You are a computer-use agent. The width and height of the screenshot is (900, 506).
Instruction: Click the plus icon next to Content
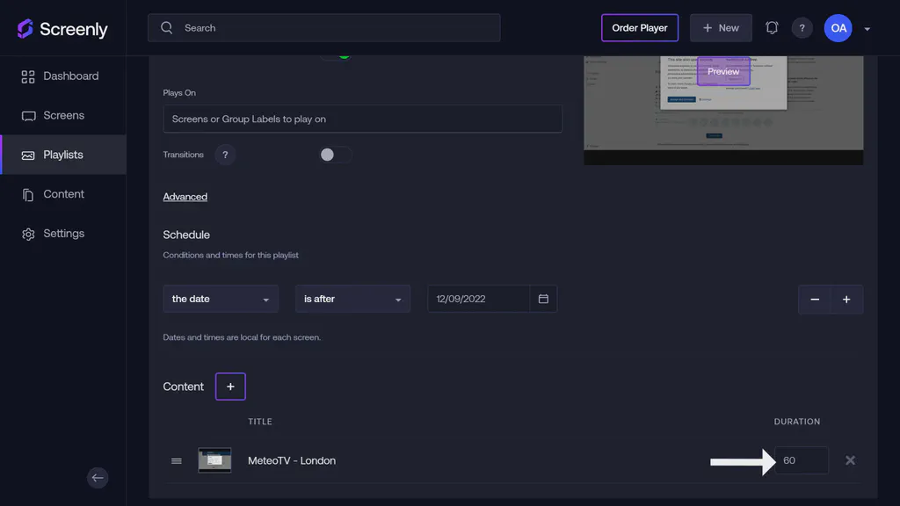[x=229, y=387]
